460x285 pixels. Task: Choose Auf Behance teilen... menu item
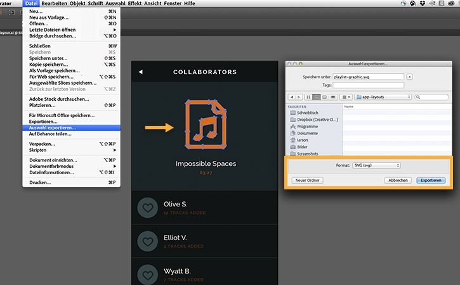(71, 134)
